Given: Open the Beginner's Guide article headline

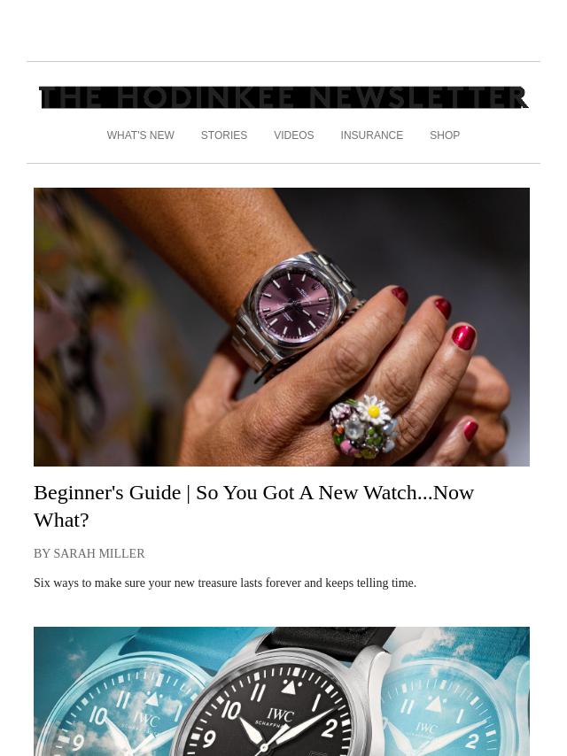Looking at the screenshot, I should click(254, 506).
